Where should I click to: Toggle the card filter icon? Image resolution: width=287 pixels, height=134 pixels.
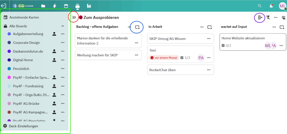[268, 17]
